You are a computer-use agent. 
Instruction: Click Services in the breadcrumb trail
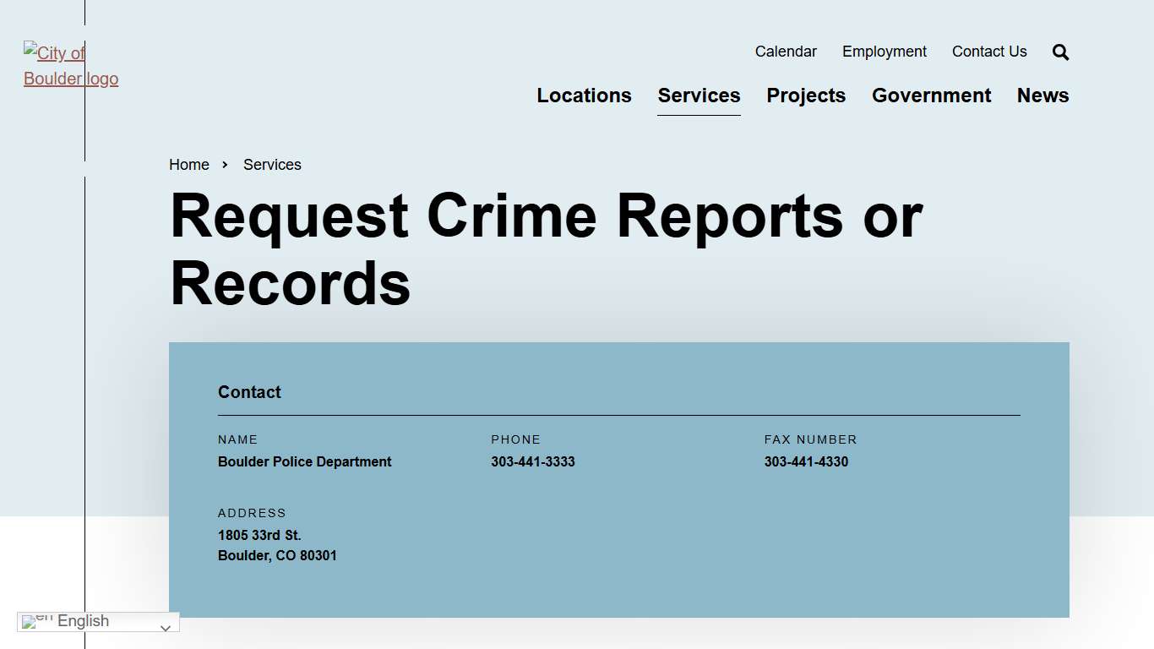tap(272, 165)
